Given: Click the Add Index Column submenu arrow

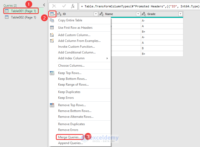Looking at the screenshot, I should pyautogui.click(x=107, y=58).
